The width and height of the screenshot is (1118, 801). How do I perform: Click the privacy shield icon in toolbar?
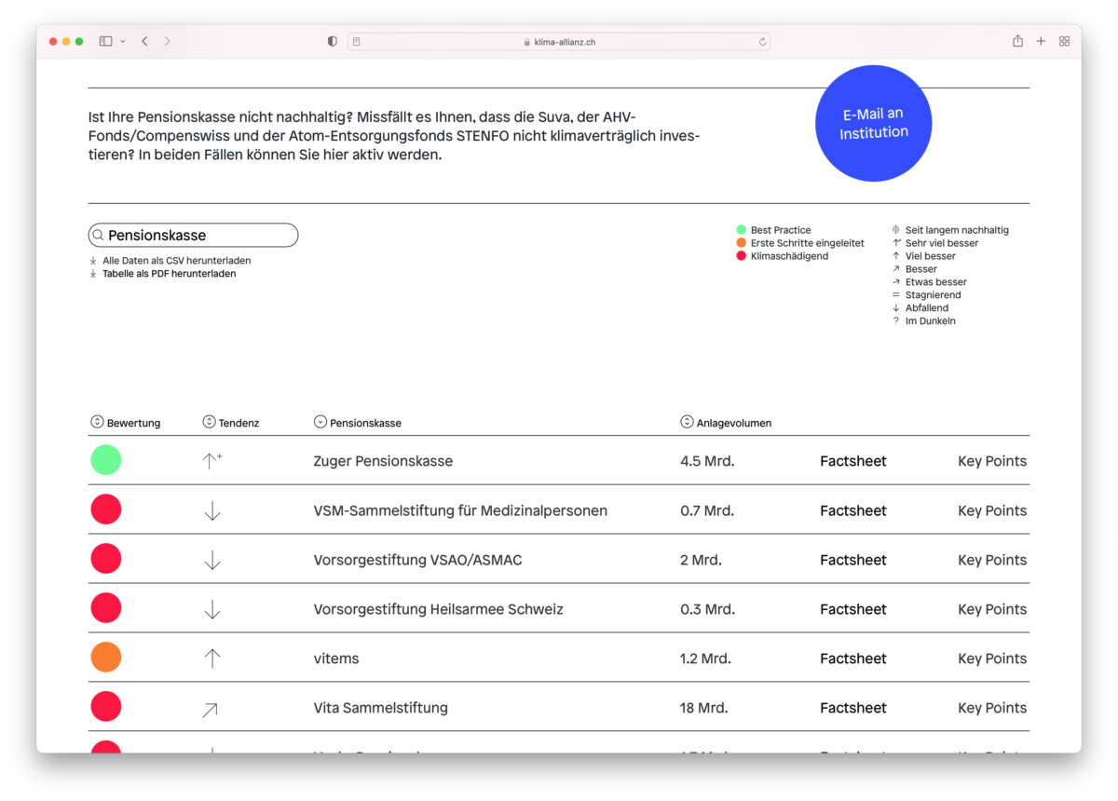(333, 41)
